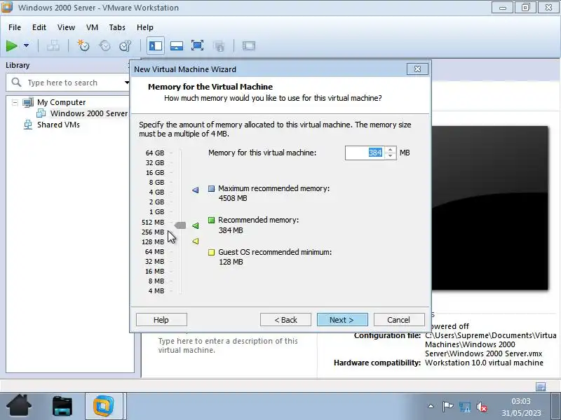Click the green recommended memory marker
This screenshot has width=561, height=420.
(x=196, y=225)
